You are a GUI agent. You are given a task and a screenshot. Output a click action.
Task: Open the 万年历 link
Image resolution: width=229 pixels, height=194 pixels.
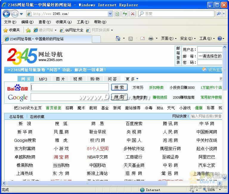(138, 87)
